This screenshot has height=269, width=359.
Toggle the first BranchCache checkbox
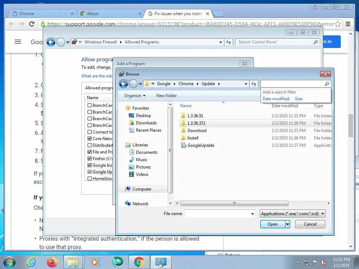pos(89,105)
